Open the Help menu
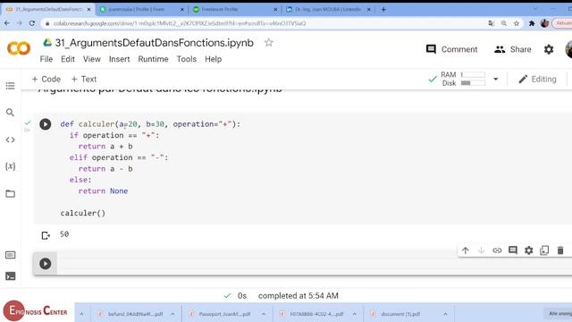 click(213, 59)
